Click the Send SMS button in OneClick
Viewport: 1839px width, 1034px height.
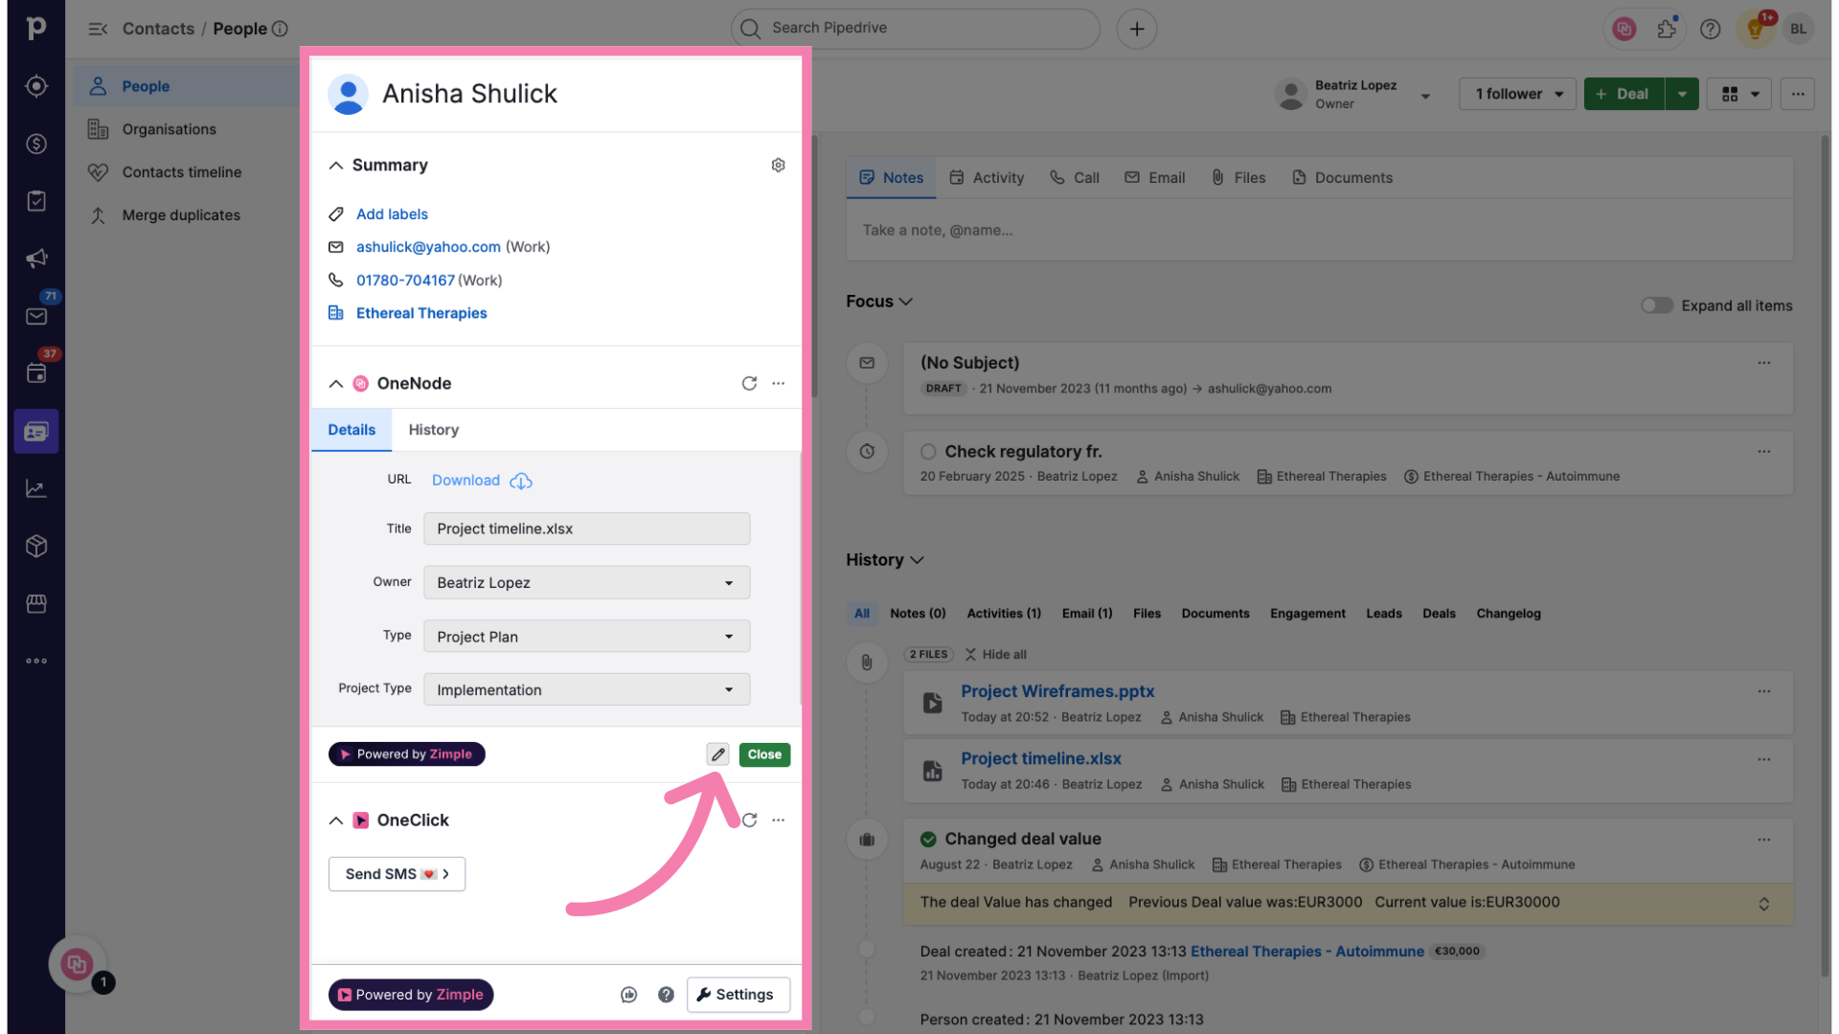[x=397, y=874]
